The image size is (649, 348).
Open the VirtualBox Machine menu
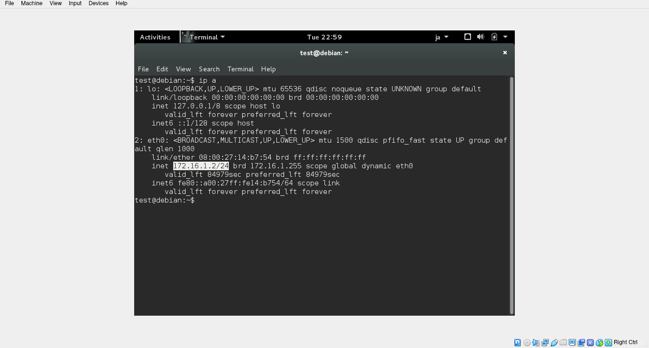[31, 3]
